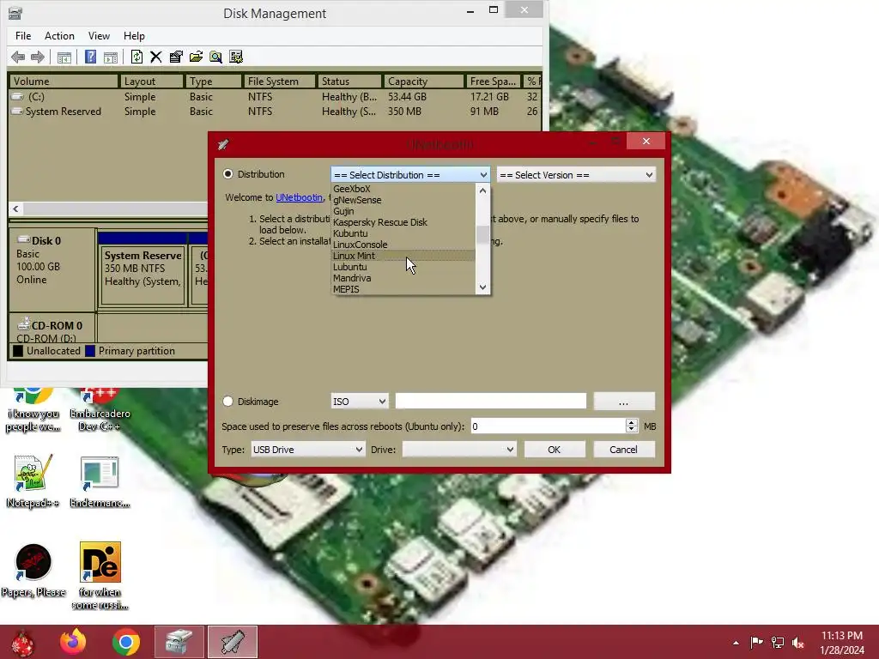
Task: Show hidden tray icons arrow
Action: click(736, 643)
